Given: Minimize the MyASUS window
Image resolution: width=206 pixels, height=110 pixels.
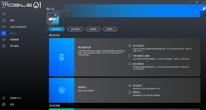Looking at the screenshot, I should tap(191, 2).
